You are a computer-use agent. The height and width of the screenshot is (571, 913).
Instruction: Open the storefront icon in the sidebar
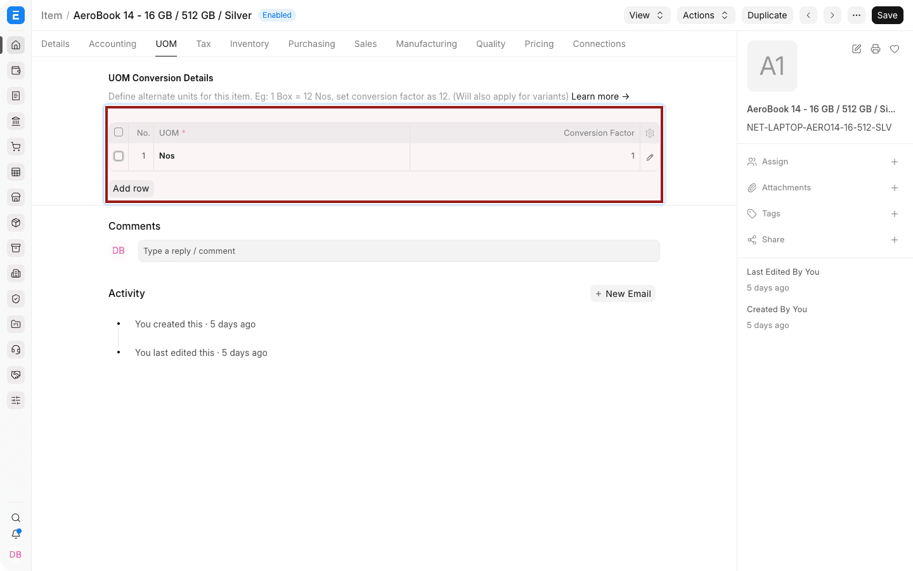coord(16,197)
